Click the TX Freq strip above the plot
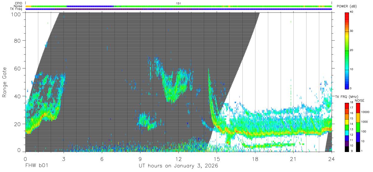 click(x=179, y=9)
